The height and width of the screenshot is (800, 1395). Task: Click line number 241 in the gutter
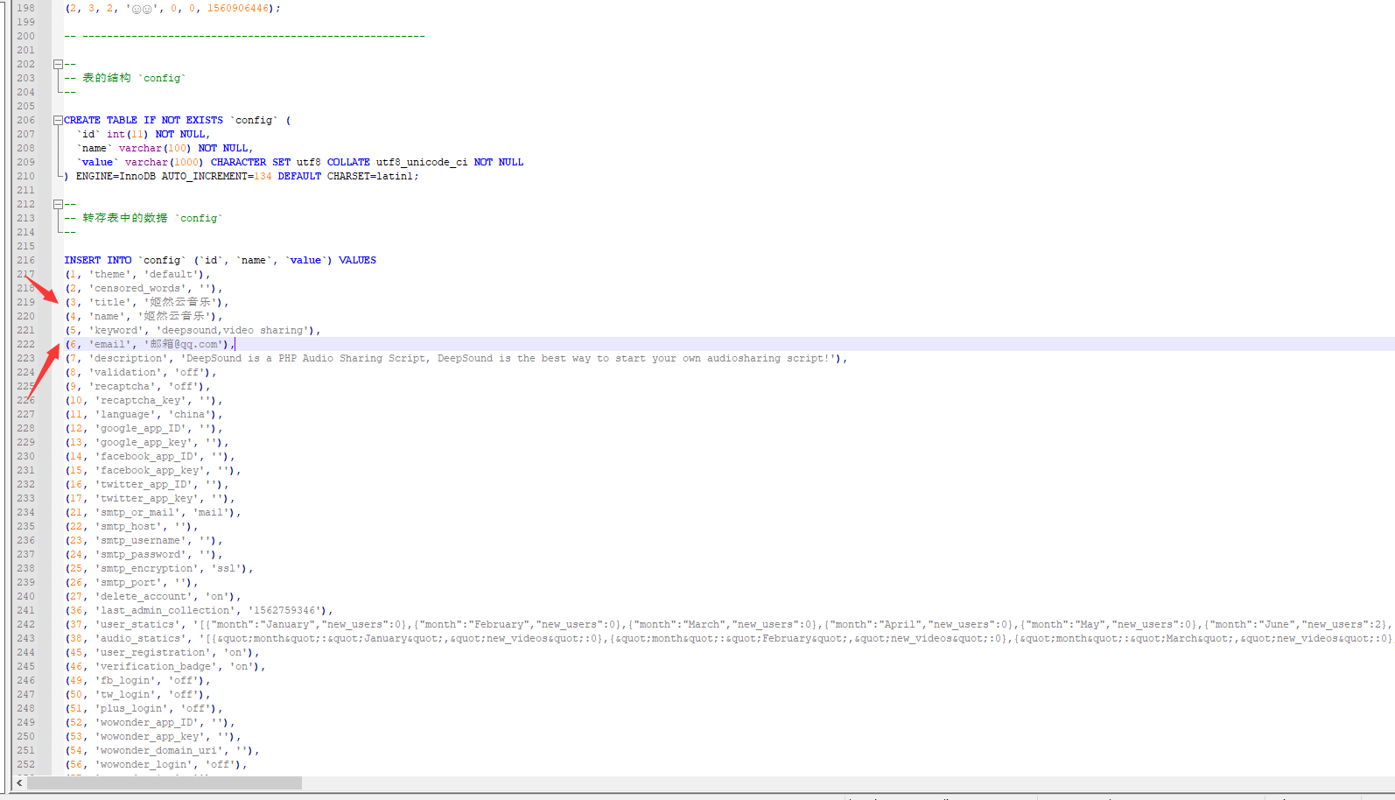pos(25,610)
